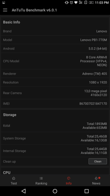Tap the Android back navigation button
The image size is (110, 196).
coord(23,191)
